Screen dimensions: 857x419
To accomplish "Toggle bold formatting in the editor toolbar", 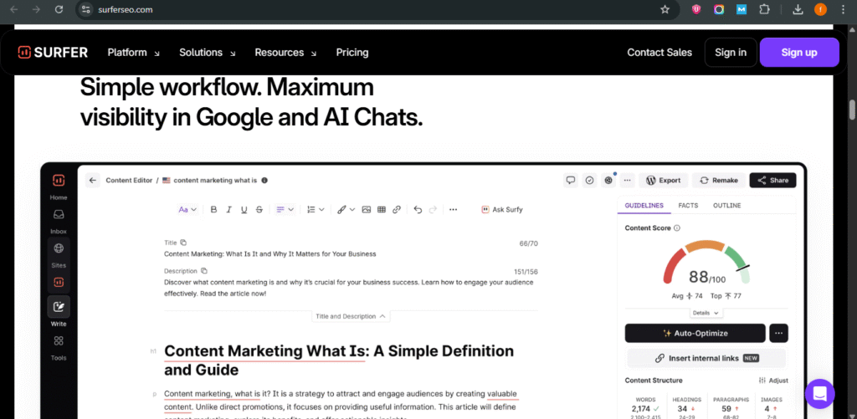I will (x=213, y=209).
